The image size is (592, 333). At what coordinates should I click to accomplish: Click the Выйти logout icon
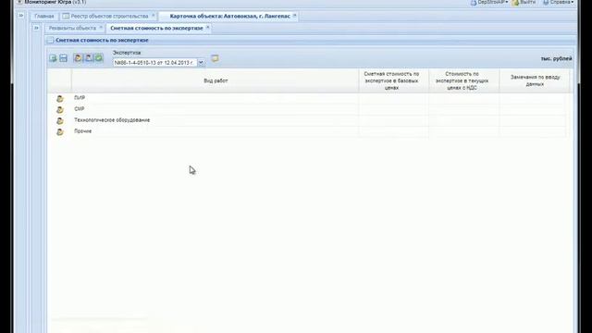coord(515,3)
